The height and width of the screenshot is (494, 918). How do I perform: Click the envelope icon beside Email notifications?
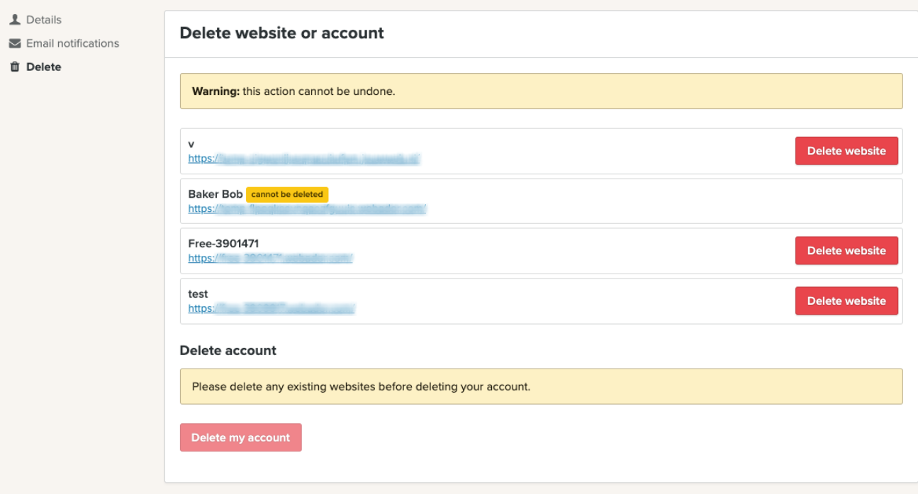(x=15, y=43)
